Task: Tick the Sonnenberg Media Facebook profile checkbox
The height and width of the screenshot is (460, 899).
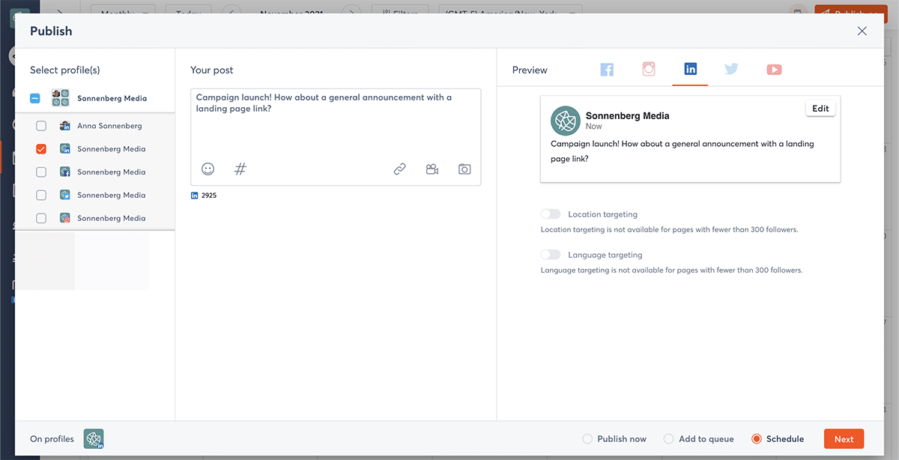Action: coord(41,172)
